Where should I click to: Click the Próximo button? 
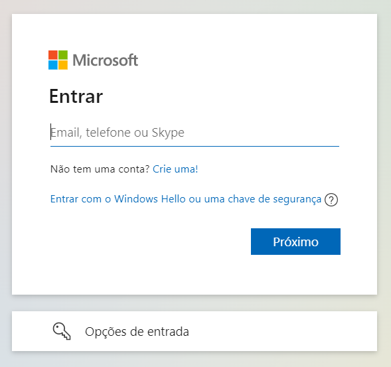point(295,242)
